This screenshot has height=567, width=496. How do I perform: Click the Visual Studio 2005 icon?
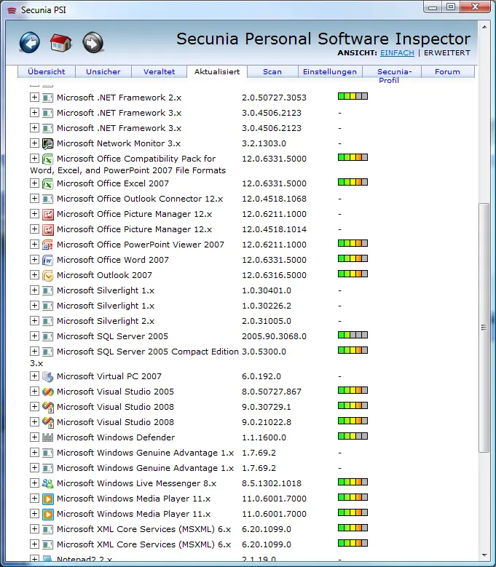click(x=48, y=392)
